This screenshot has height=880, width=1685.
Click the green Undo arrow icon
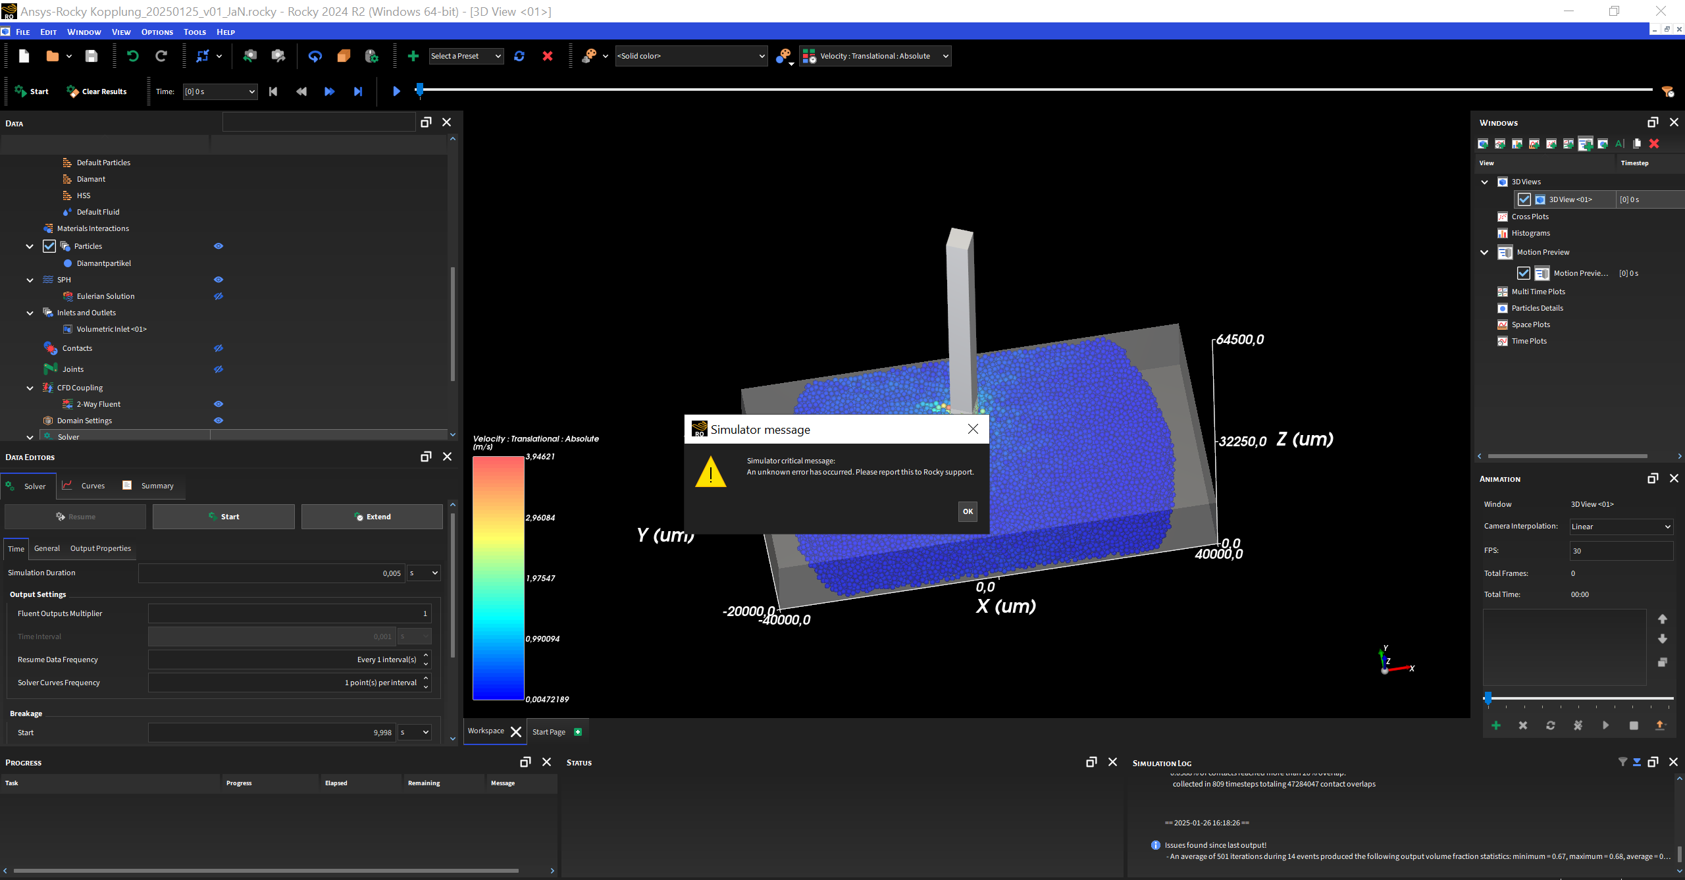(133, 56)
